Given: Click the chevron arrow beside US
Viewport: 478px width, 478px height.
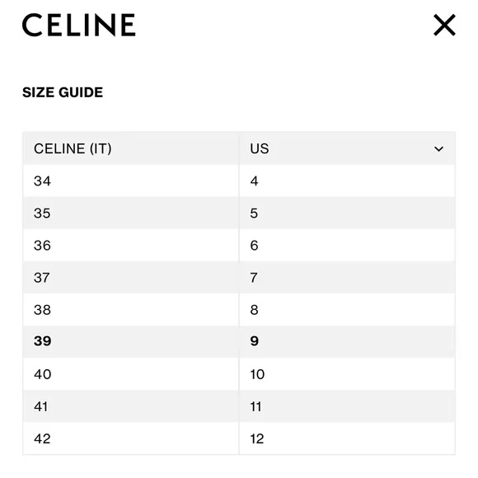Looking at the screenshot, I should point(438,149).
